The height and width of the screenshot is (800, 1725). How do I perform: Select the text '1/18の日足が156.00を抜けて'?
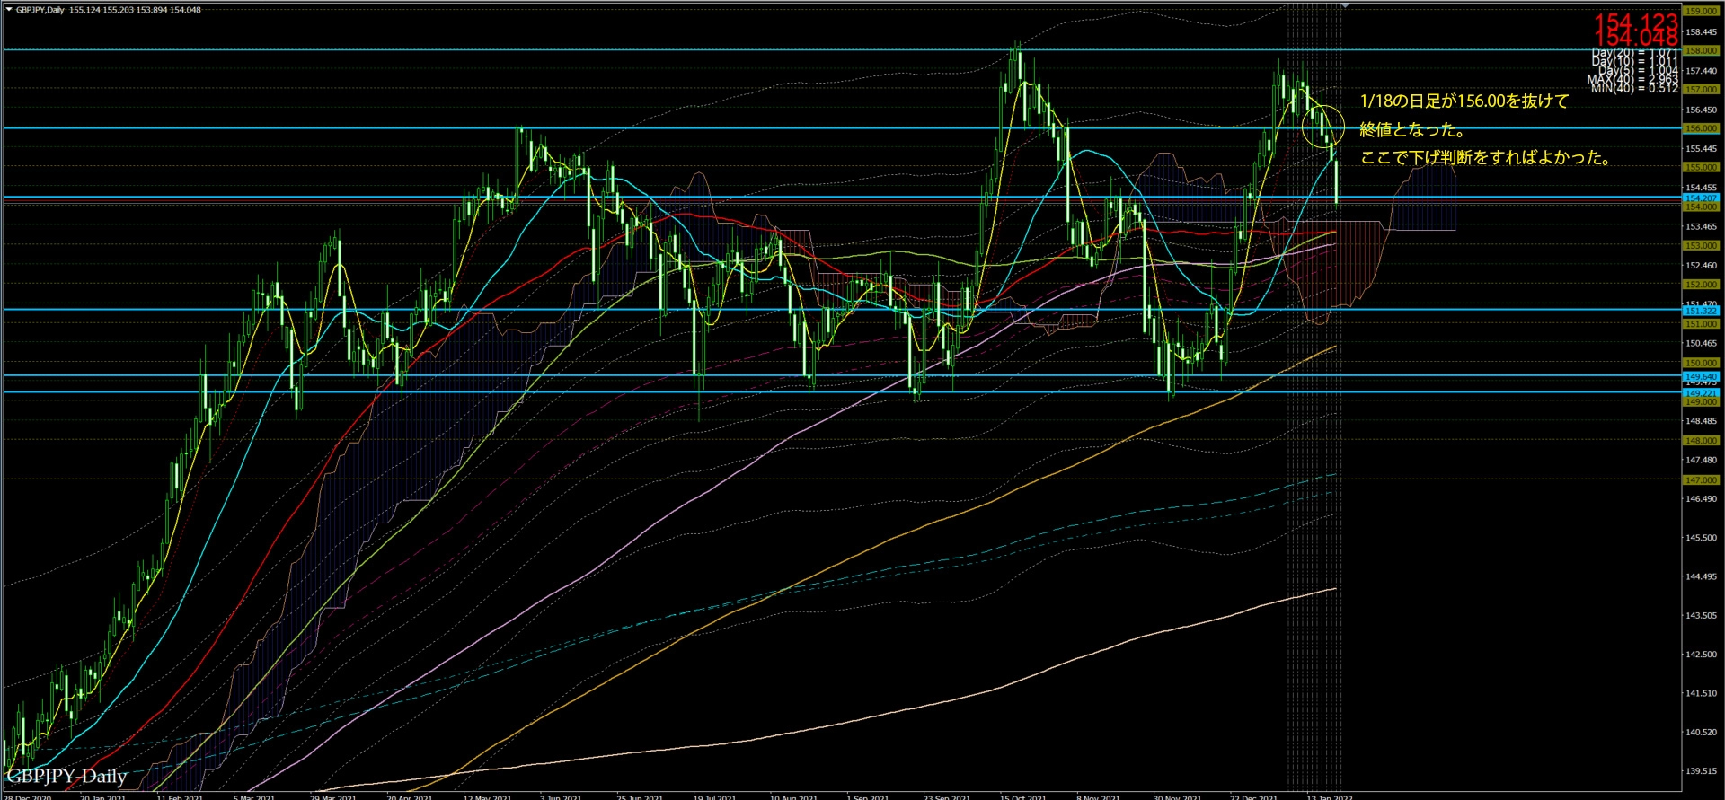pyautogui.click(x=1464, y=101)
